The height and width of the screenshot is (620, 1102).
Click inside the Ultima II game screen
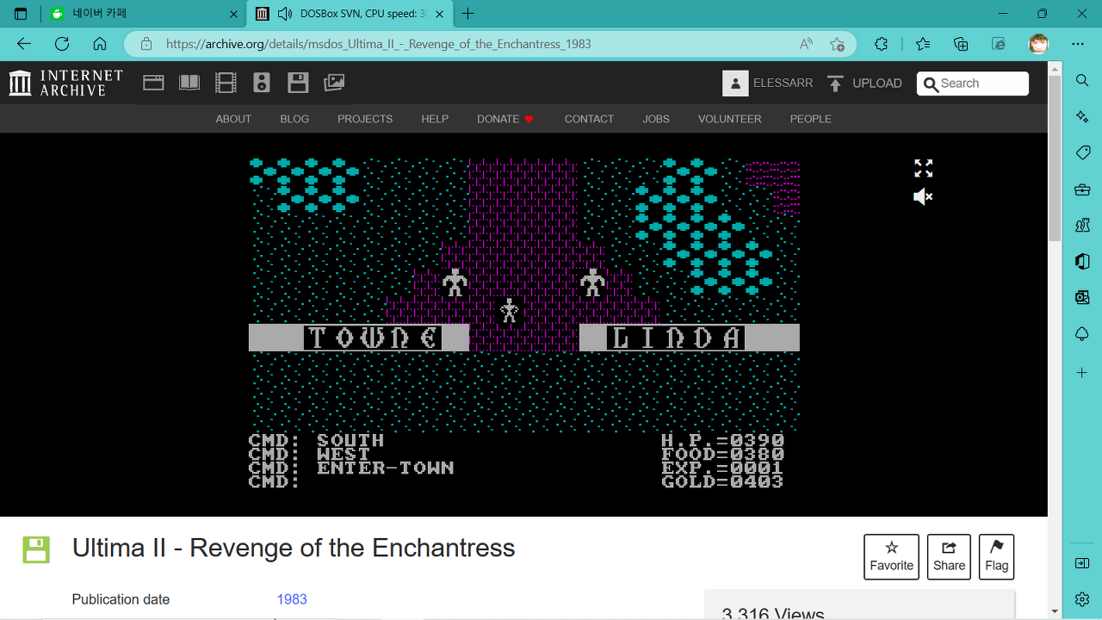click(524, 324)
